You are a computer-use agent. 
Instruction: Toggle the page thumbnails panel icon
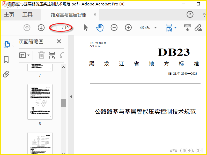(x=6, y=44)
